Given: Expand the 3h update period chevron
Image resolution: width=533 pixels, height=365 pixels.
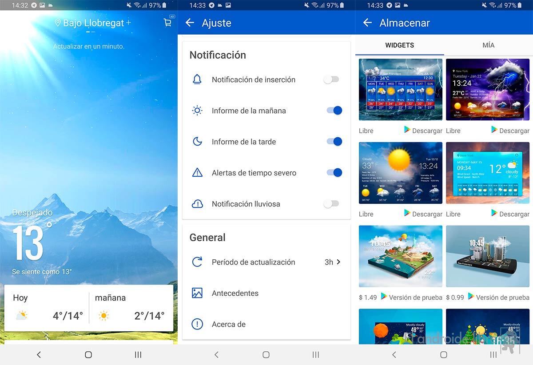Looking at the screenshot, I should [x=338, y=262].
